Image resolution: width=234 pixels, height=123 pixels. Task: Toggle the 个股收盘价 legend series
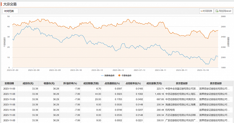(x=125, y=76)
